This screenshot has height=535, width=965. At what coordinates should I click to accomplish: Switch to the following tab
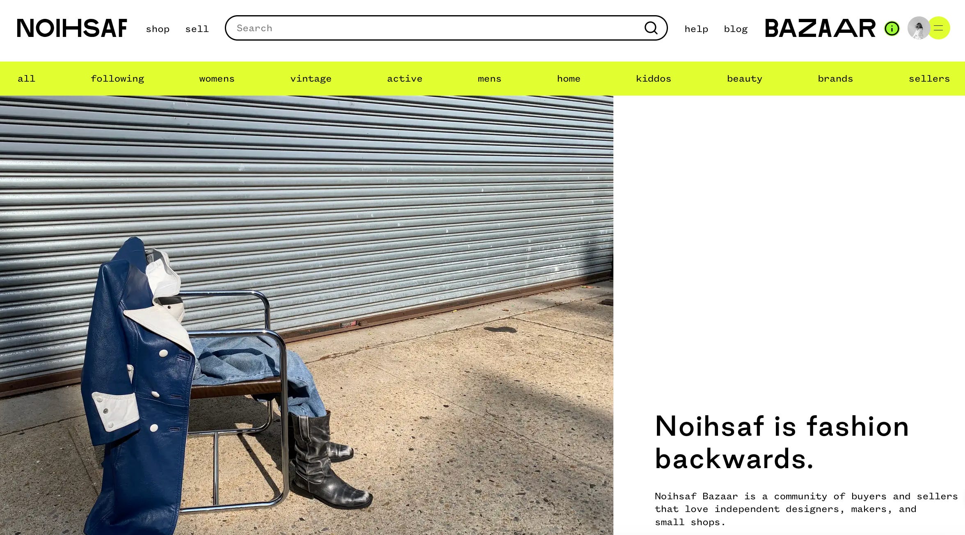(x=117, y=78)
